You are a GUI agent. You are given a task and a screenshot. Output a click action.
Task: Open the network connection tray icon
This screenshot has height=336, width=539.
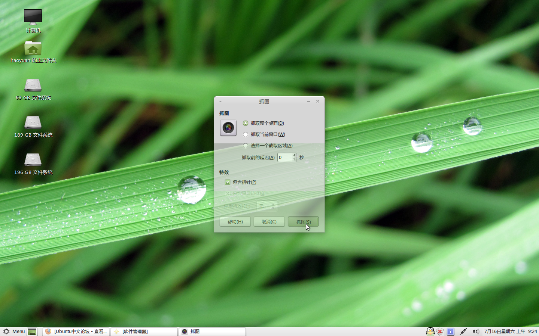[463, 332]
